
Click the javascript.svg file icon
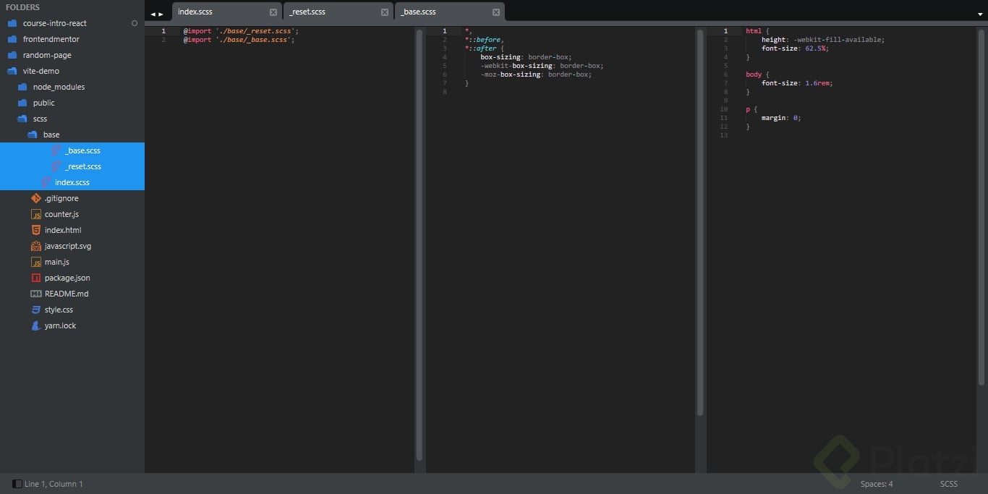(x=36, y=246)
